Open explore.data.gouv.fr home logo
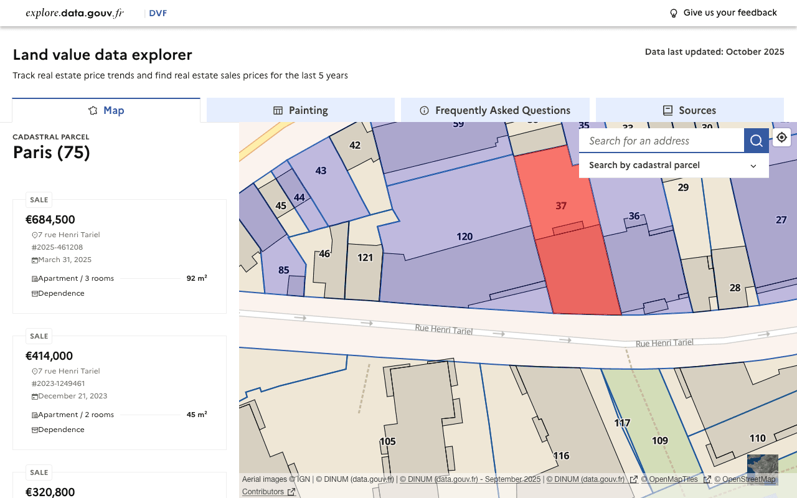 click(75, 13)
